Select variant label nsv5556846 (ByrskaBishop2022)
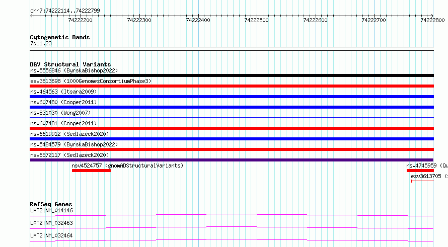 pos(74,70)
